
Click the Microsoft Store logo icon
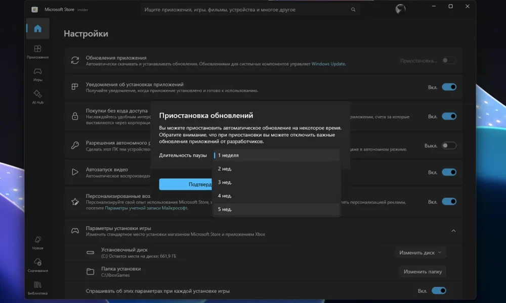click(x=34, y=10)
